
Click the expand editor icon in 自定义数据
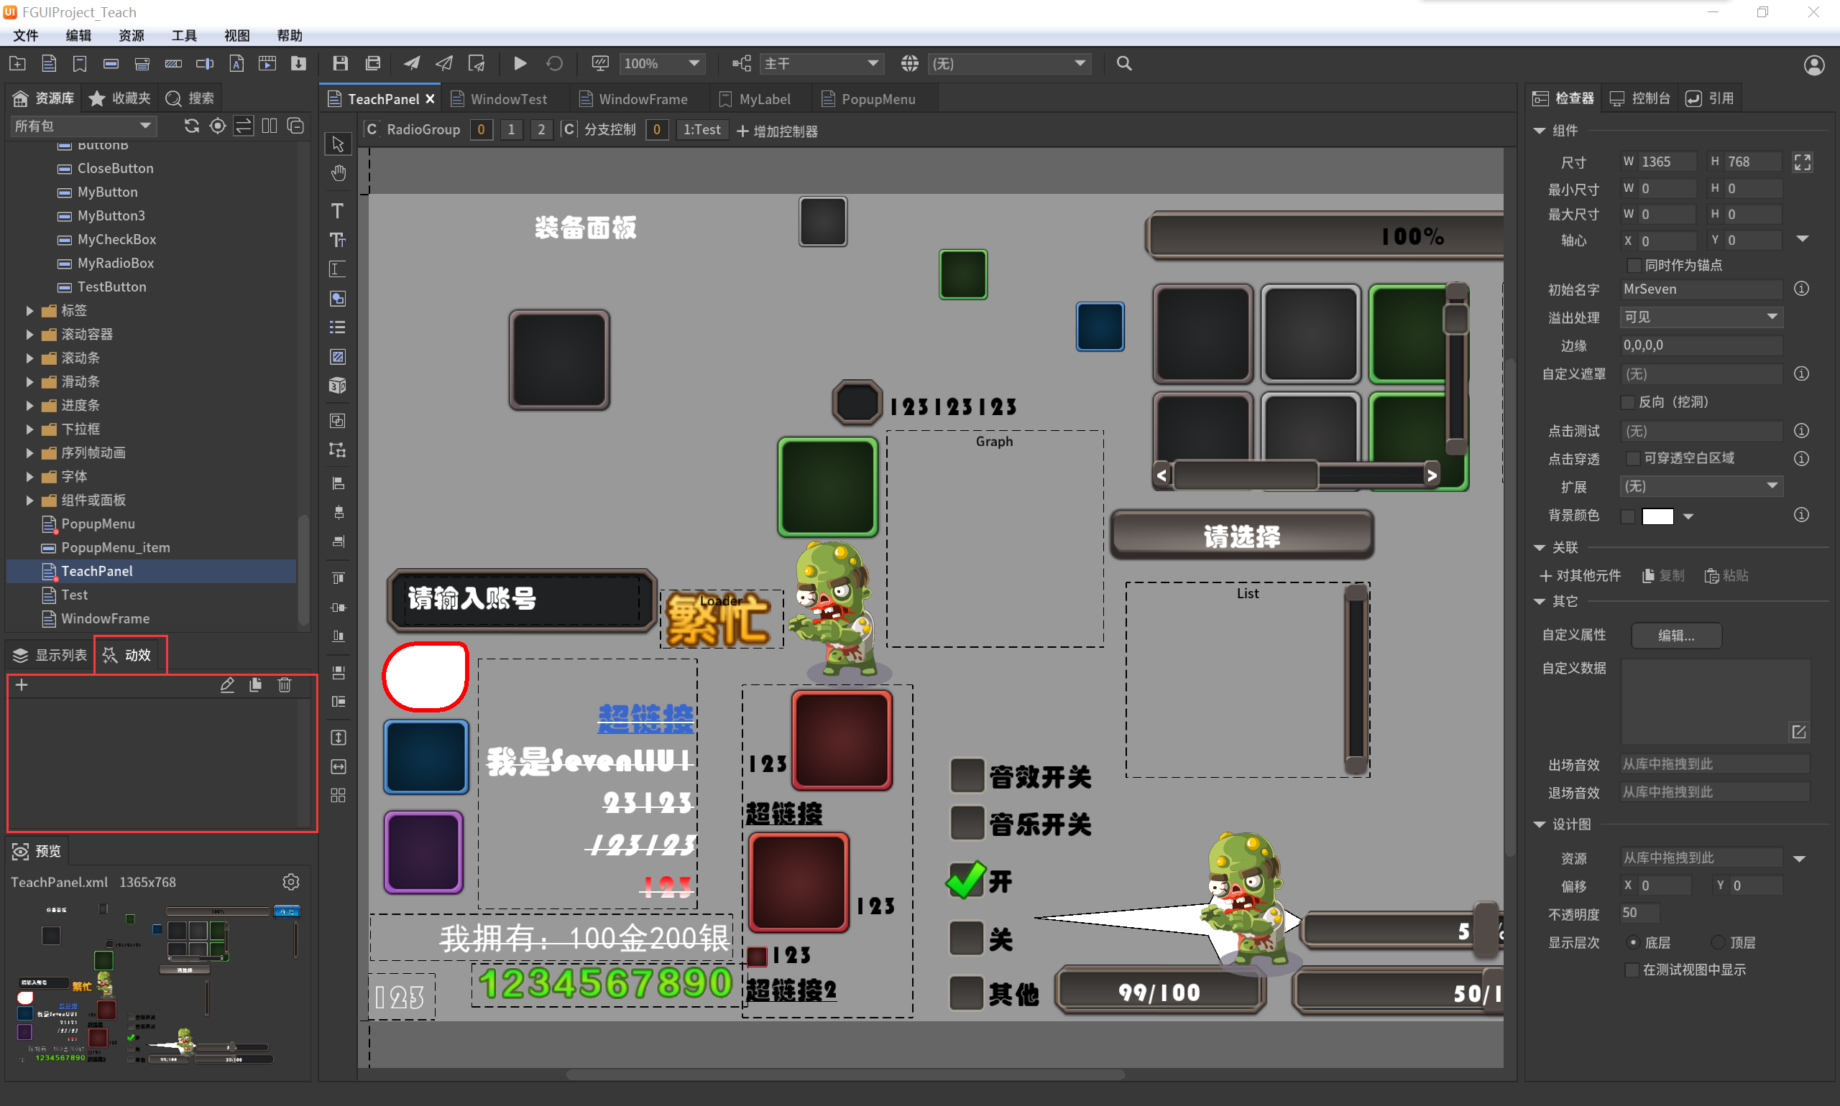tap(1798, 732)
